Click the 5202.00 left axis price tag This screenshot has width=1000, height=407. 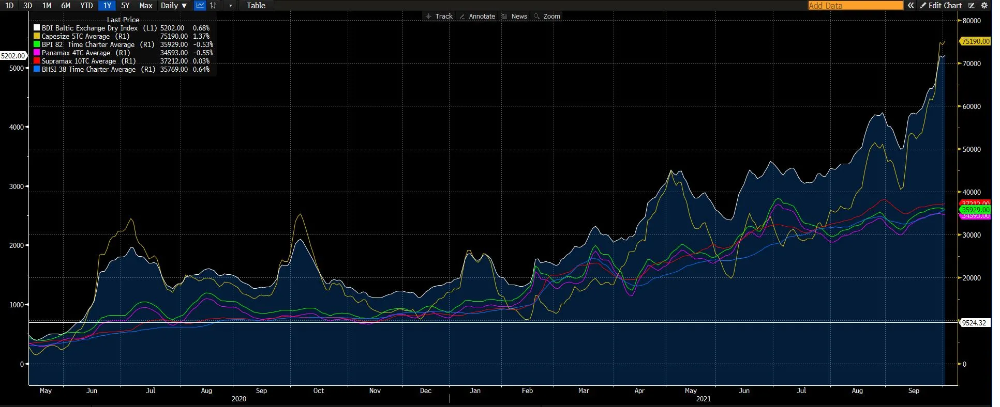[x=13, y=56]
